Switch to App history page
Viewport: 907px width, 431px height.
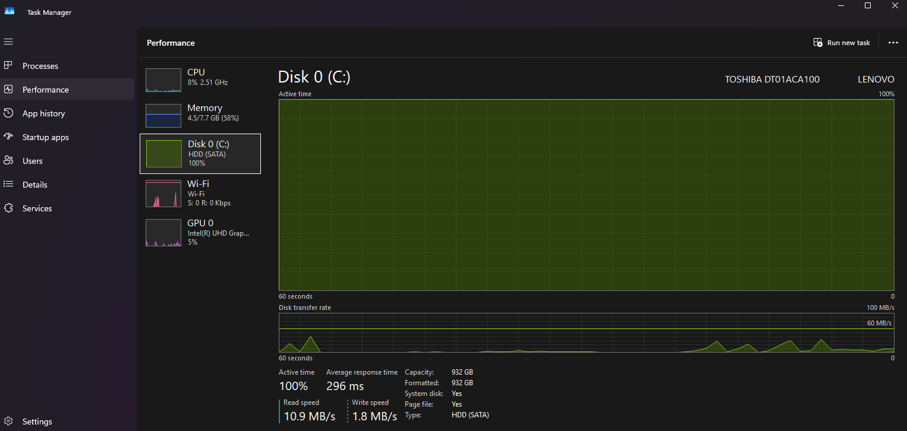[67, 113]
